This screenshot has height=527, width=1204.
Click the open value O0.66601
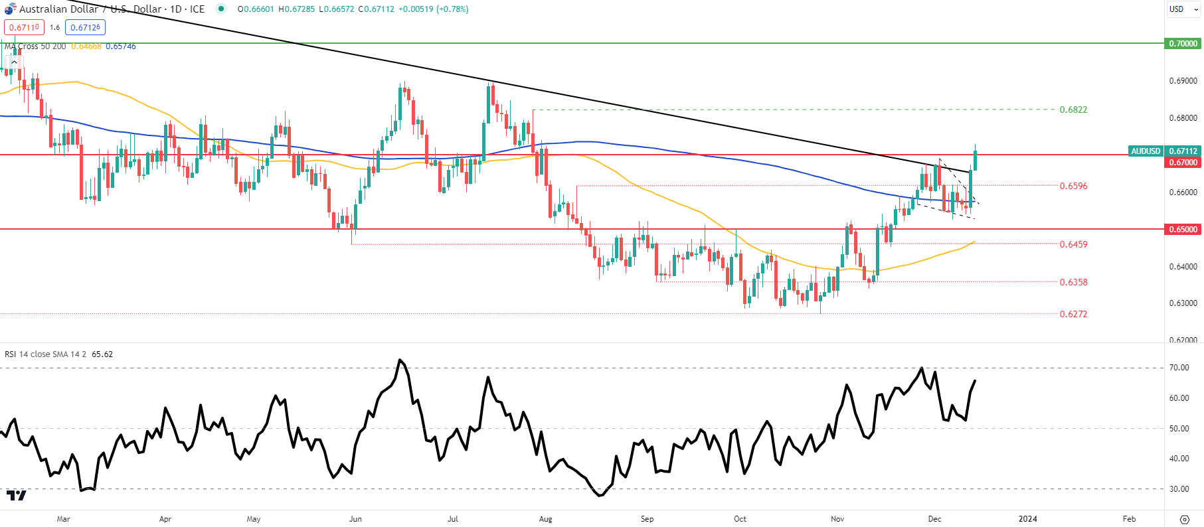254,9
